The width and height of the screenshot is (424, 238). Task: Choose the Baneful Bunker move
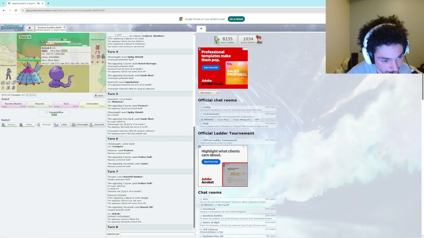(13, 105)
